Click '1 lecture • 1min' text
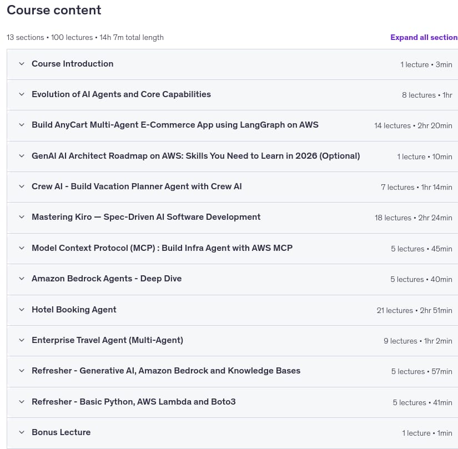Image resolution: width=458 pixels, height=449 pixels. (x=427, y=433)
